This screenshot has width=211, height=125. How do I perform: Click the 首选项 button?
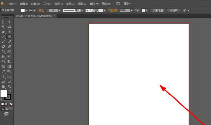pos(174,10)
